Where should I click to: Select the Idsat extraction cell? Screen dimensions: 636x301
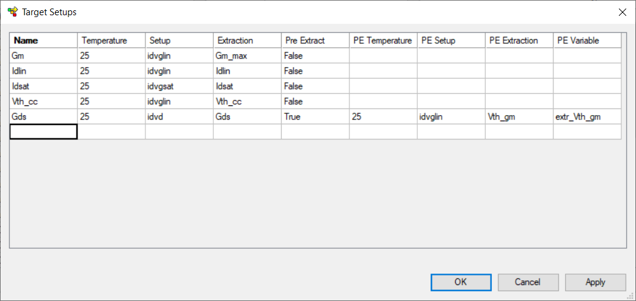pos(247,86)
